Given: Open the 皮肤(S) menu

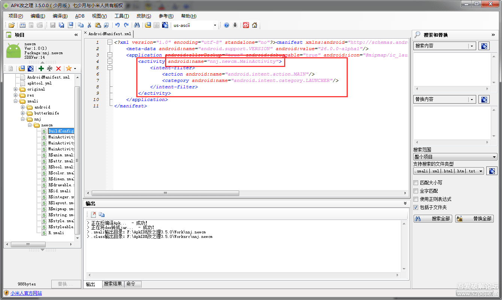Looking at the screenshot, I should pos(144,16).
